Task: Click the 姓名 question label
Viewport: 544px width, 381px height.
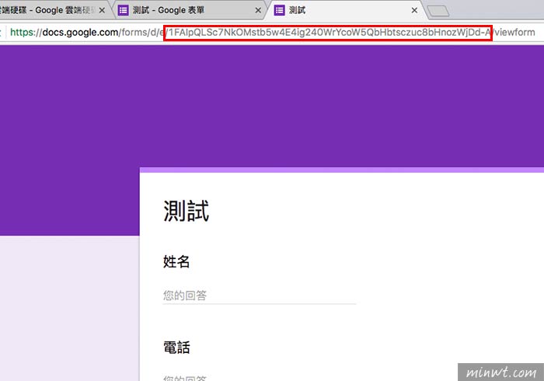Action: coord(176,261)
